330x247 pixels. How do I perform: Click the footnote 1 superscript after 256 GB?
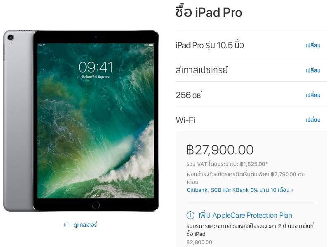point(202,92)
